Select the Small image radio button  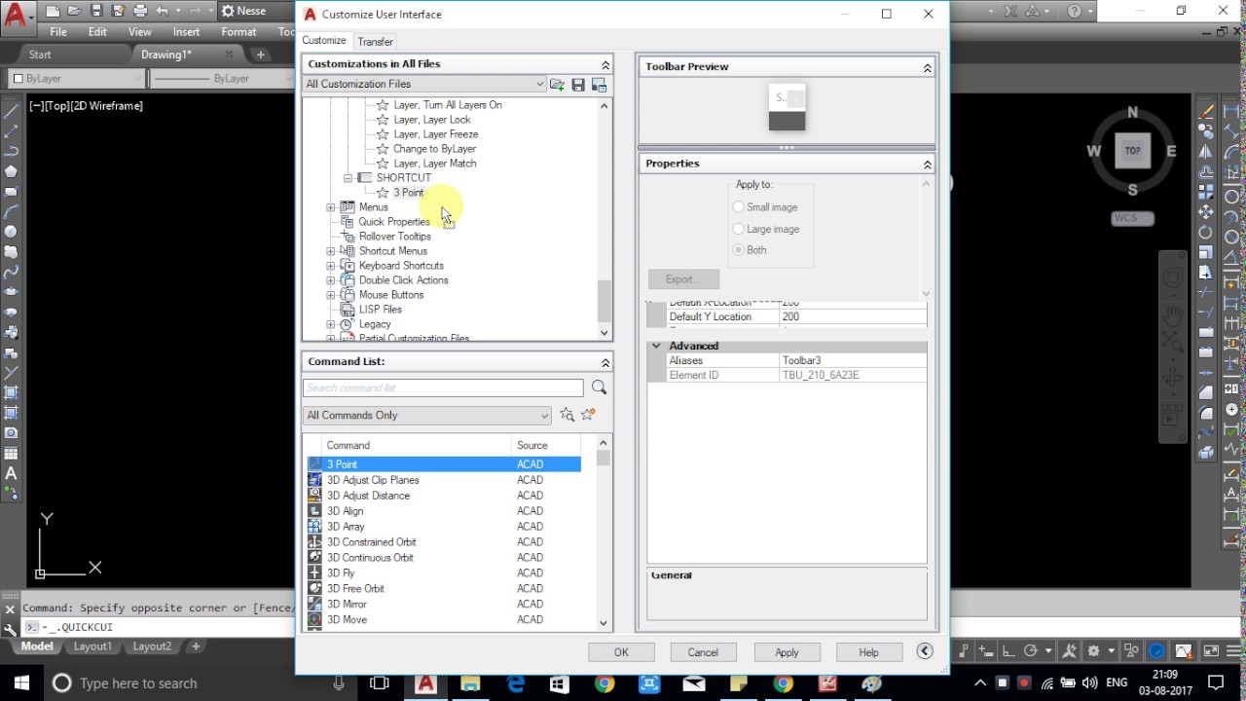click(x=739, y=206)
